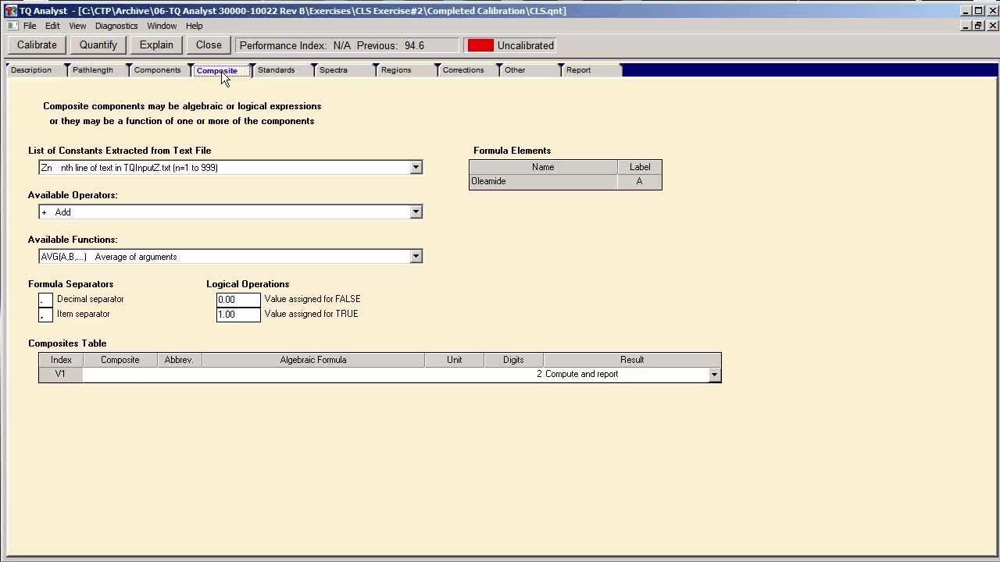Image resolution: width=1000 pixels, height=562 pixels.
Task: Click the Calibrate button
Action: click(37, 45)
